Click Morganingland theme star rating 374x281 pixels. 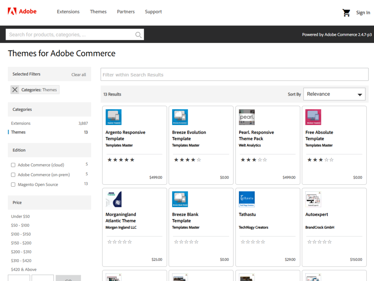119,242
